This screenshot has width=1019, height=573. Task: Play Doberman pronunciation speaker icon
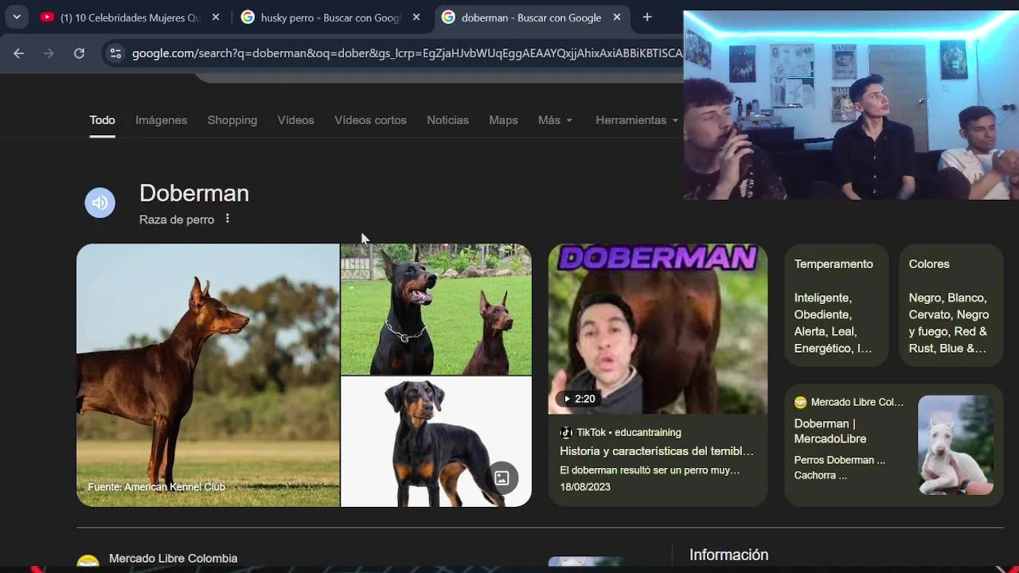pos(100,203)
